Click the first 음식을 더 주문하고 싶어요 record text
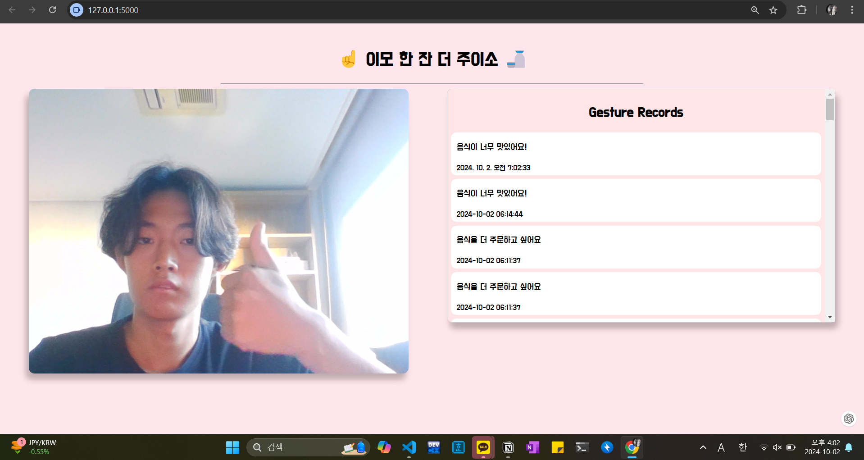 (499, 240)
